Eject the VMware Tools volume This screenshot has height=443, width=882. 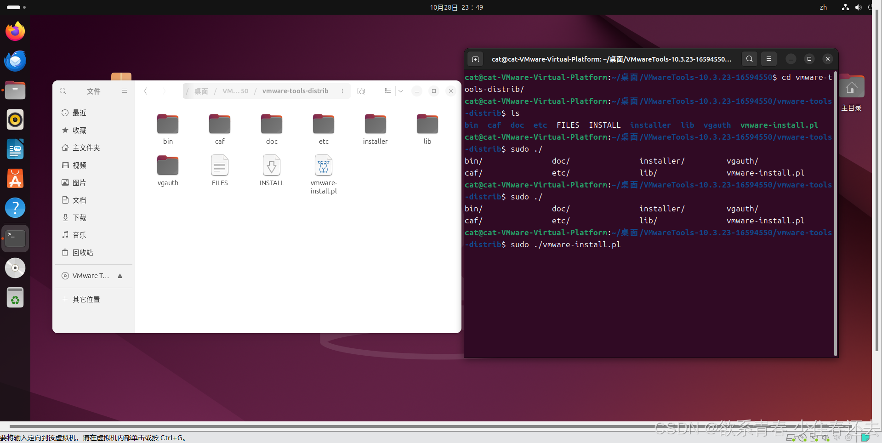pos(120,276)
